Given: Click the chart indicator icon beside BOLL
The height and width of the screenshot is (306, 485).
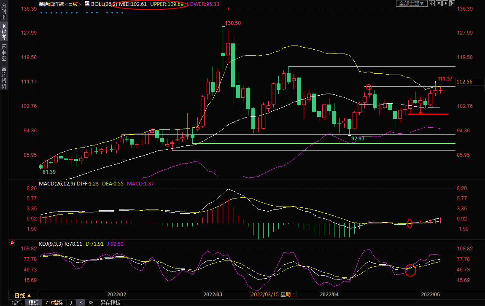Looking at the screenshot, I should coord(87,3).
